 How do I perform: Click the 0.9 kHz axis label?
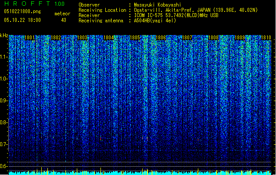pos(4,101)
